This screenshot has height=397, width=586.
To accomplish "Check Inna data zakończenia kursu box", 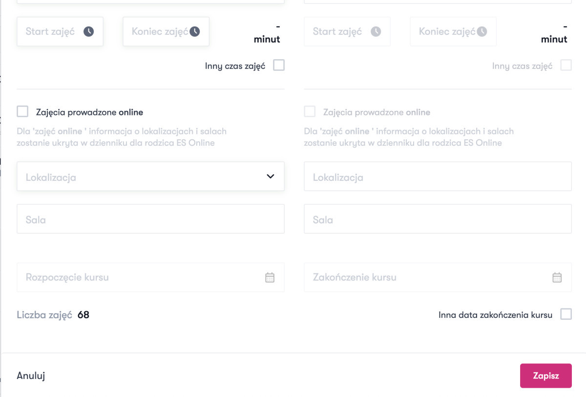I will (x=566, y=314).
